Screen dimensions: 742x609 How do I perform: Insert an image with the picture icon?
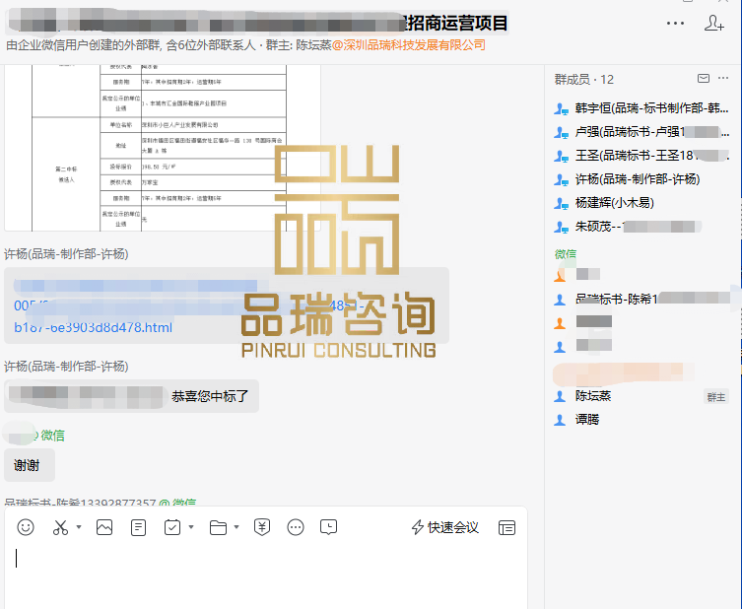point(103,527)
